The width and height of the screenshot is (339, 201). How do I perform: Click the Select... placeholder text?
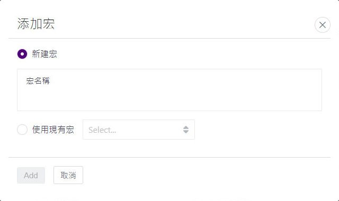(102, 130)
